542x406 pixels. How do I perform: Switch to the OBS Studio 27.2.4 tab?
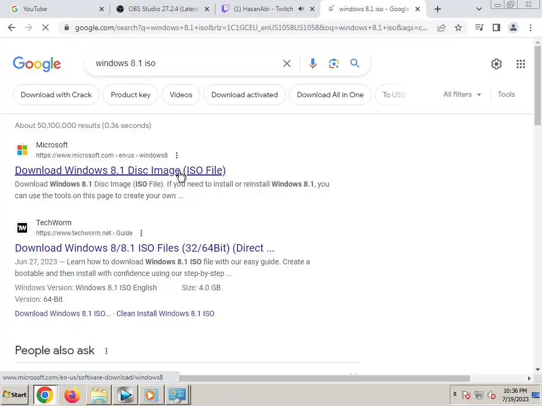coord(162,9)
